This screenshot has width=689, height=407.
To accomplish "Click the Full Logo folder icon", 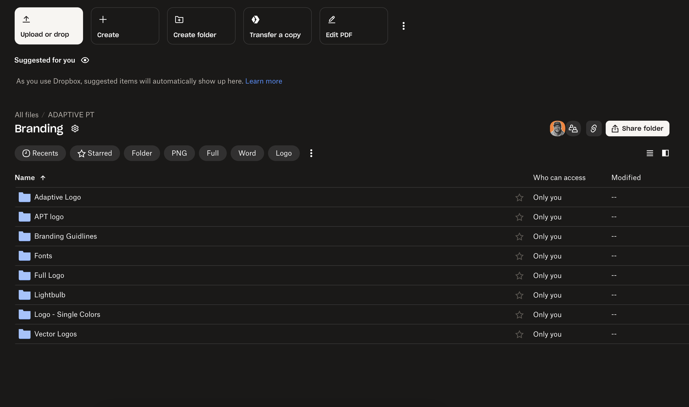I will [x=25, y=276].
